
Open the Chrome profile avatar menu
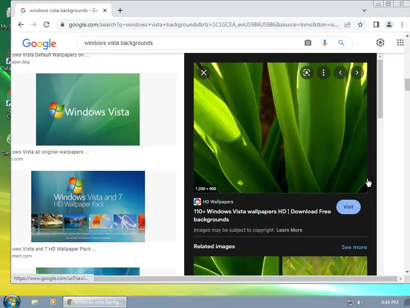[389, 24]
